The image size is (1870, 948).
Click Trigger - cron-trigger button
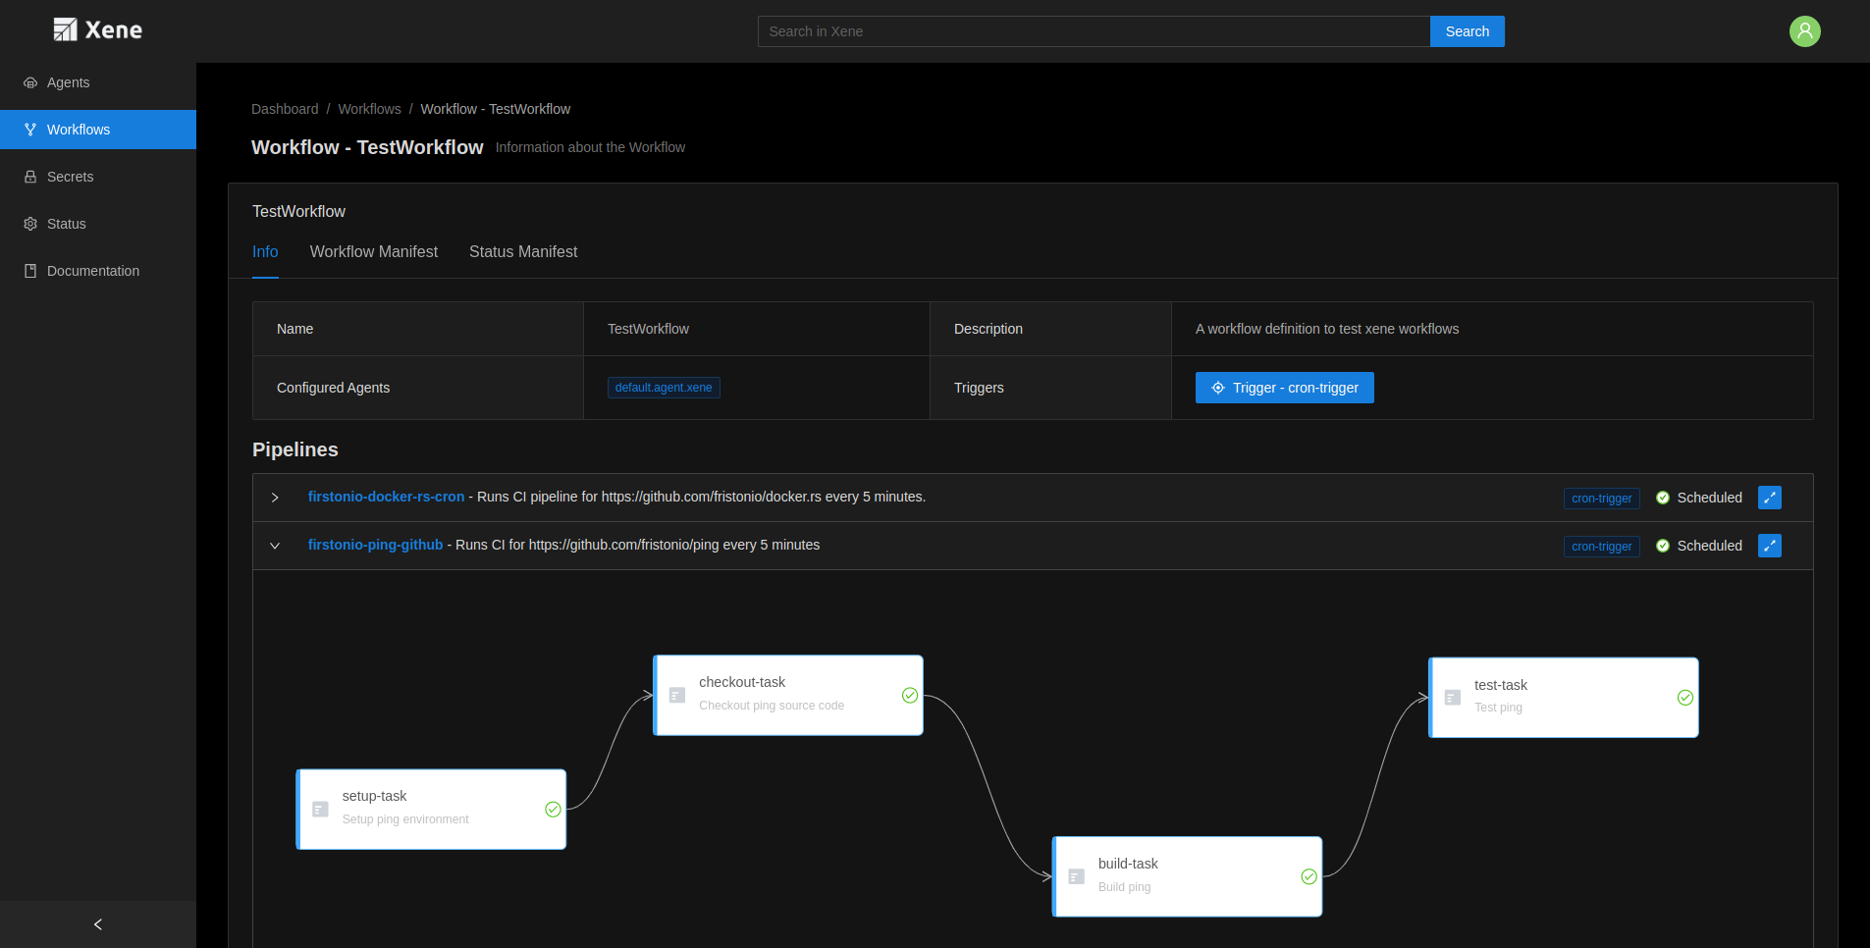click(1284, 388)
